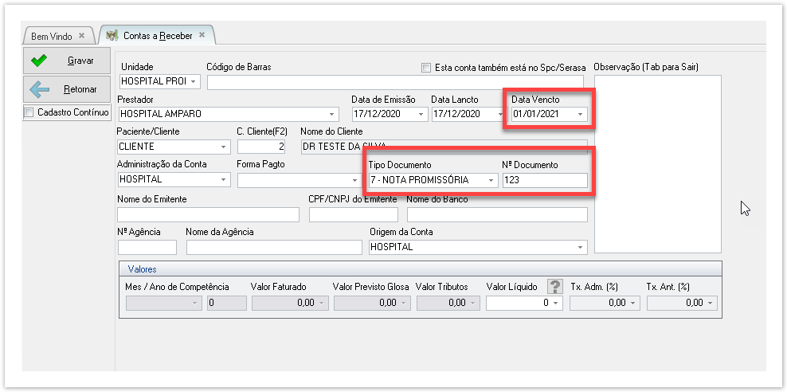787x392 pixels.
Task: Click the question mark help icon near Valor Líquido
Action: [x=555, y=287]
